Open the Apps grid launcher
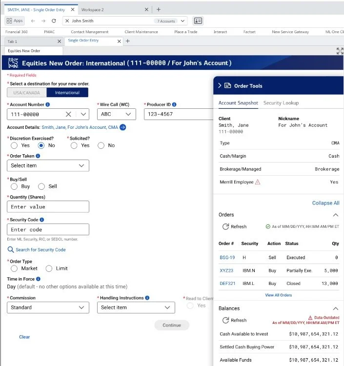The image size is (344, 366). tap(15, 21)
